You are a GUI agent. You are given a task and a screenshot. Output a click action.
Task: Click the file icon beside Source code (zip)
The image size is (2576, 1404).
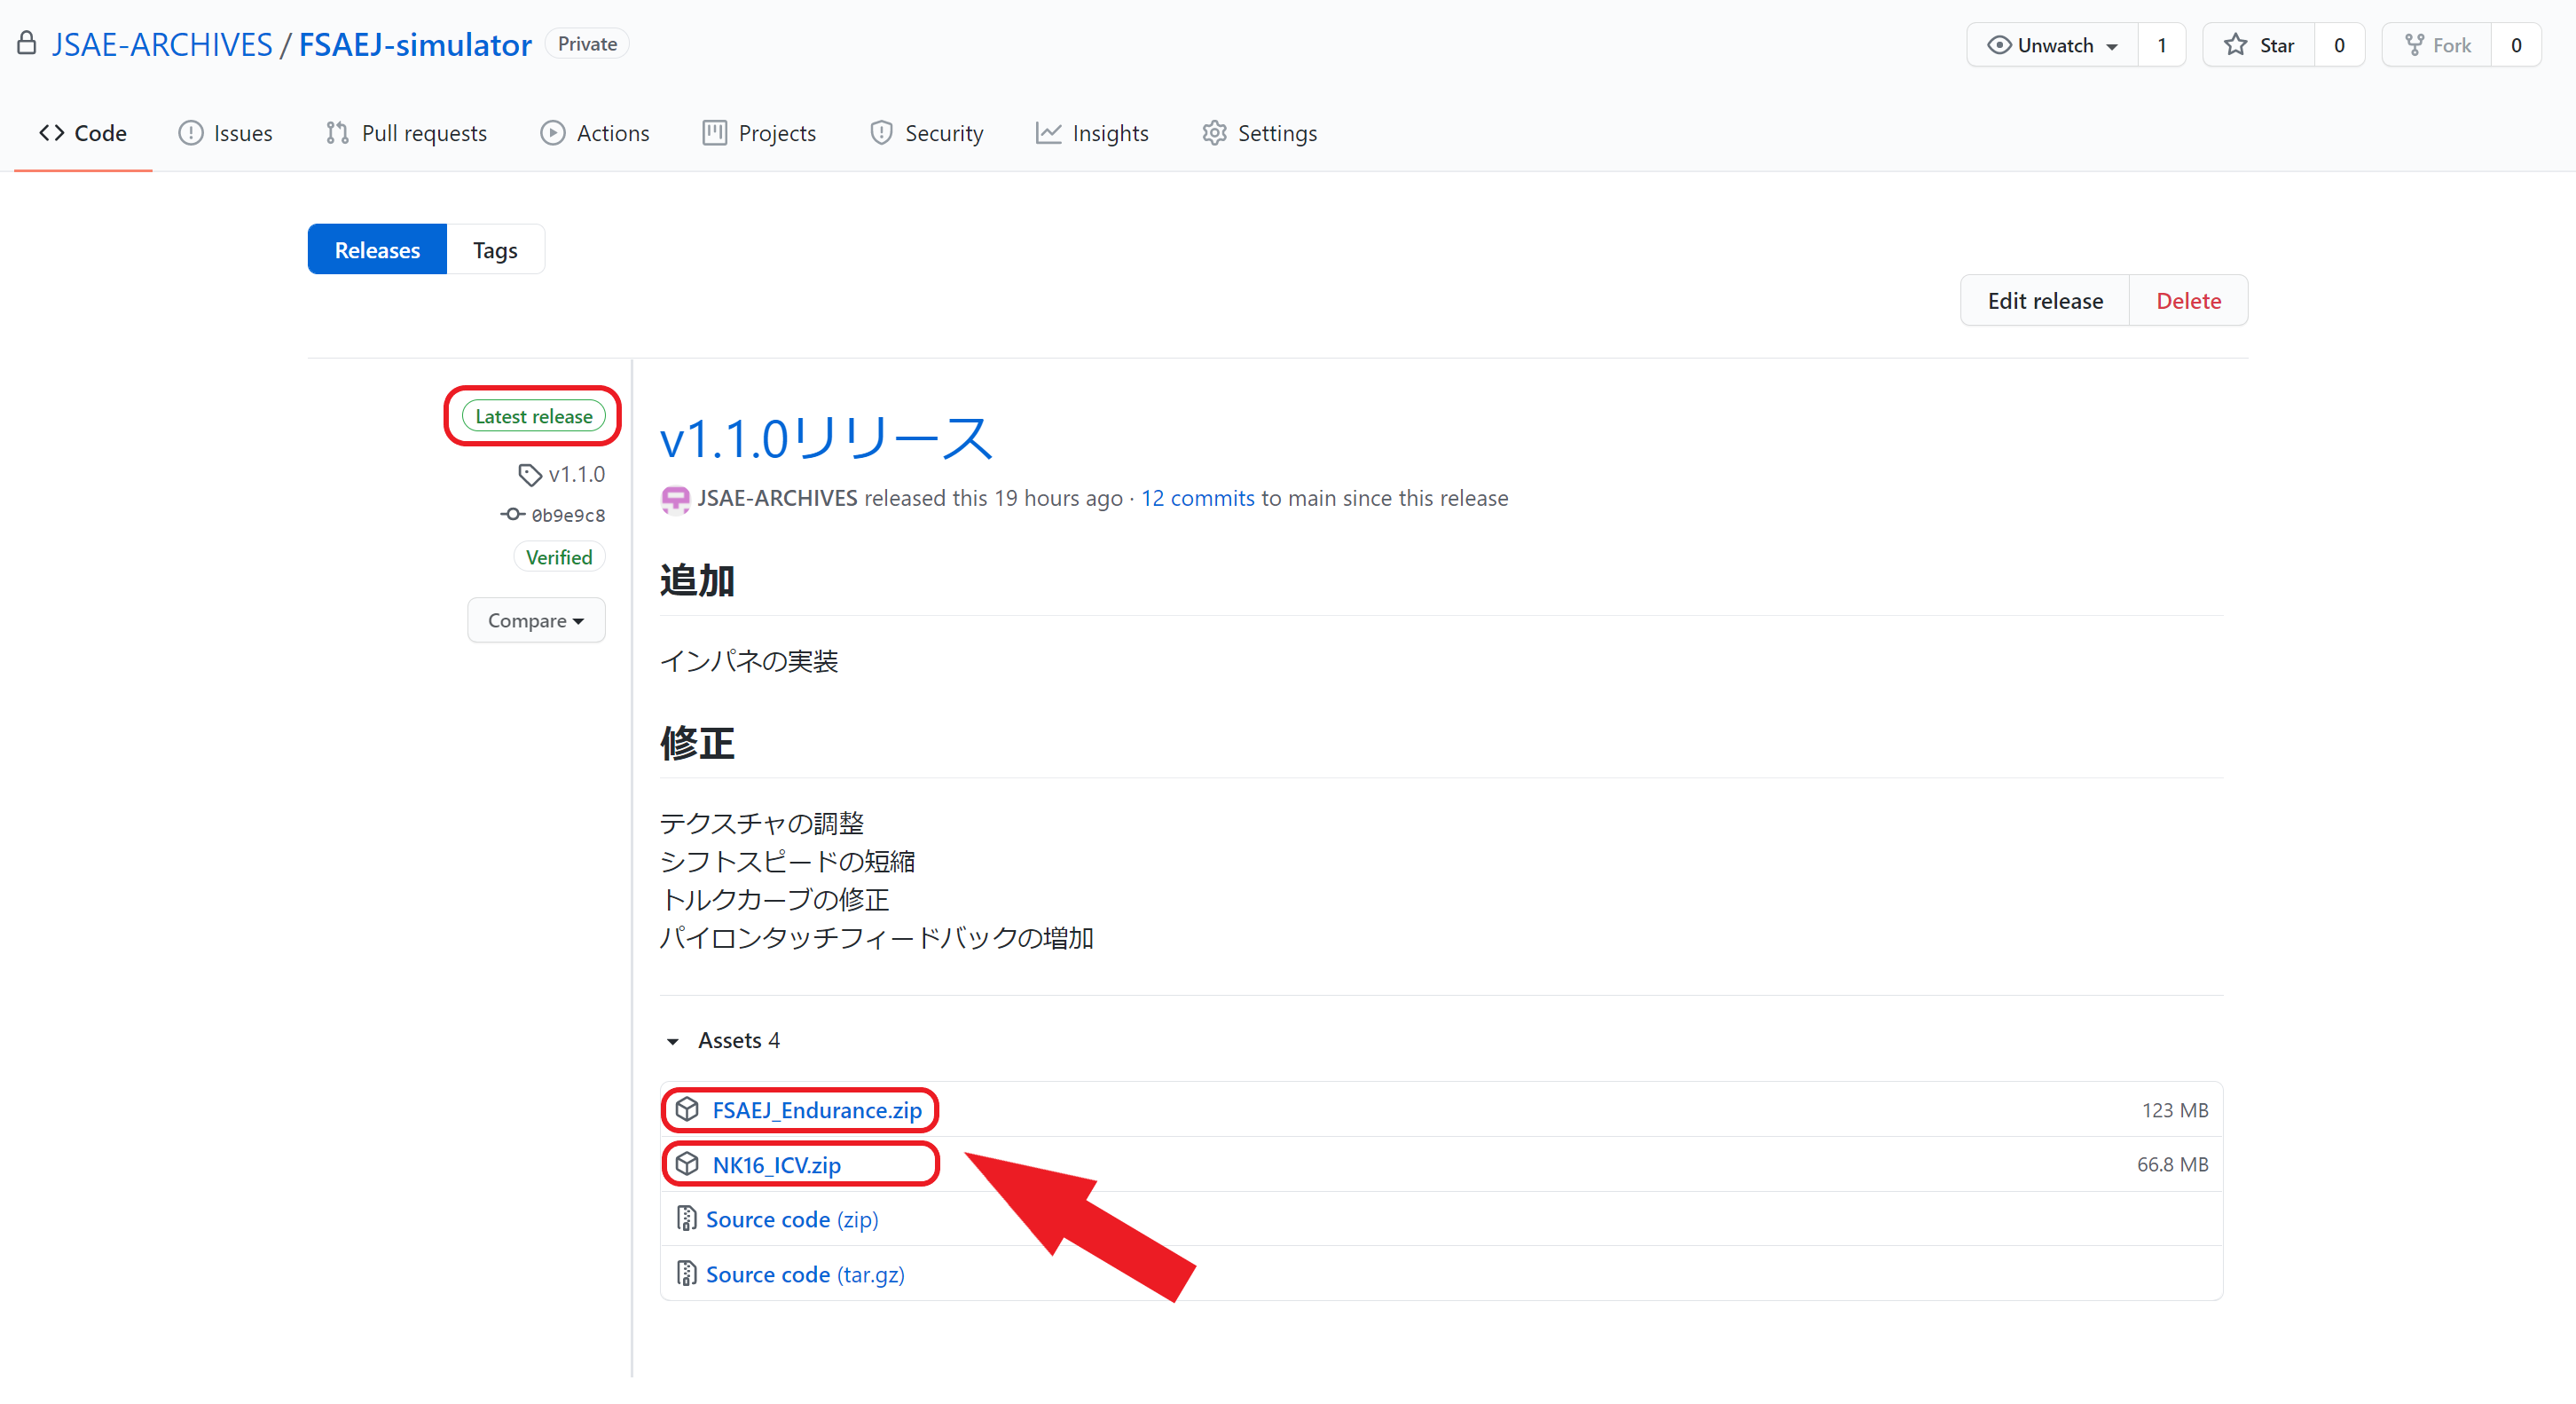click(686, 1218)
